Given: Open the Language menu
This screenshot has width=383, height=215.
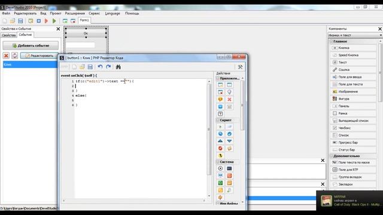Looking at the screenshot, I should [x=113, y=13].
